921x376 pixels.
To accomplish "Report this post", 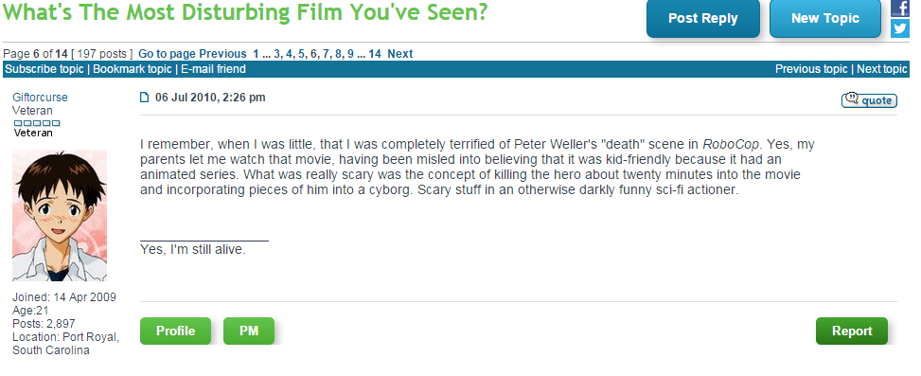I will (852, 331).
